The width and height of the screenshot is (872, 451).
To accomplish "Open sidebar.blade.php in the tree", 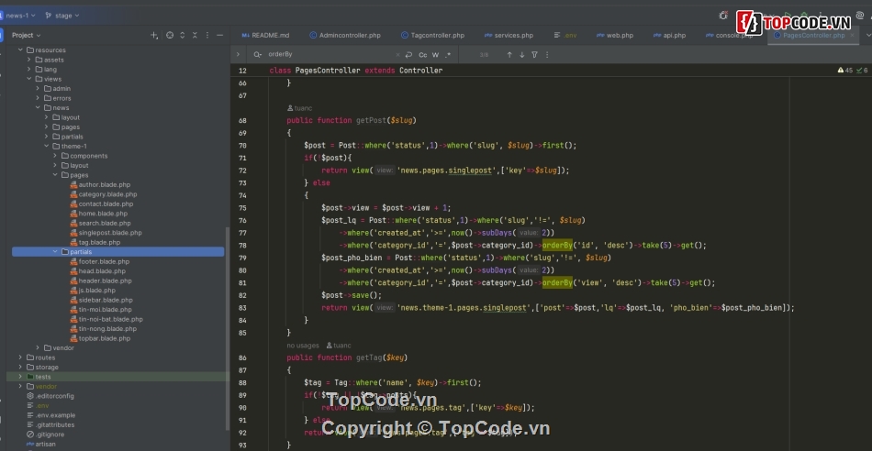I will (101, 300).
